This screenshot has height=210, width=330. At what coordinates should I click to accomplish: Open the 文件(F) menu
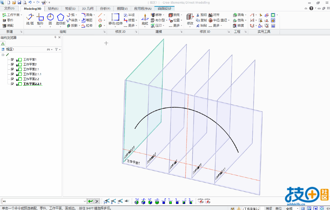(x=9, y=9)
